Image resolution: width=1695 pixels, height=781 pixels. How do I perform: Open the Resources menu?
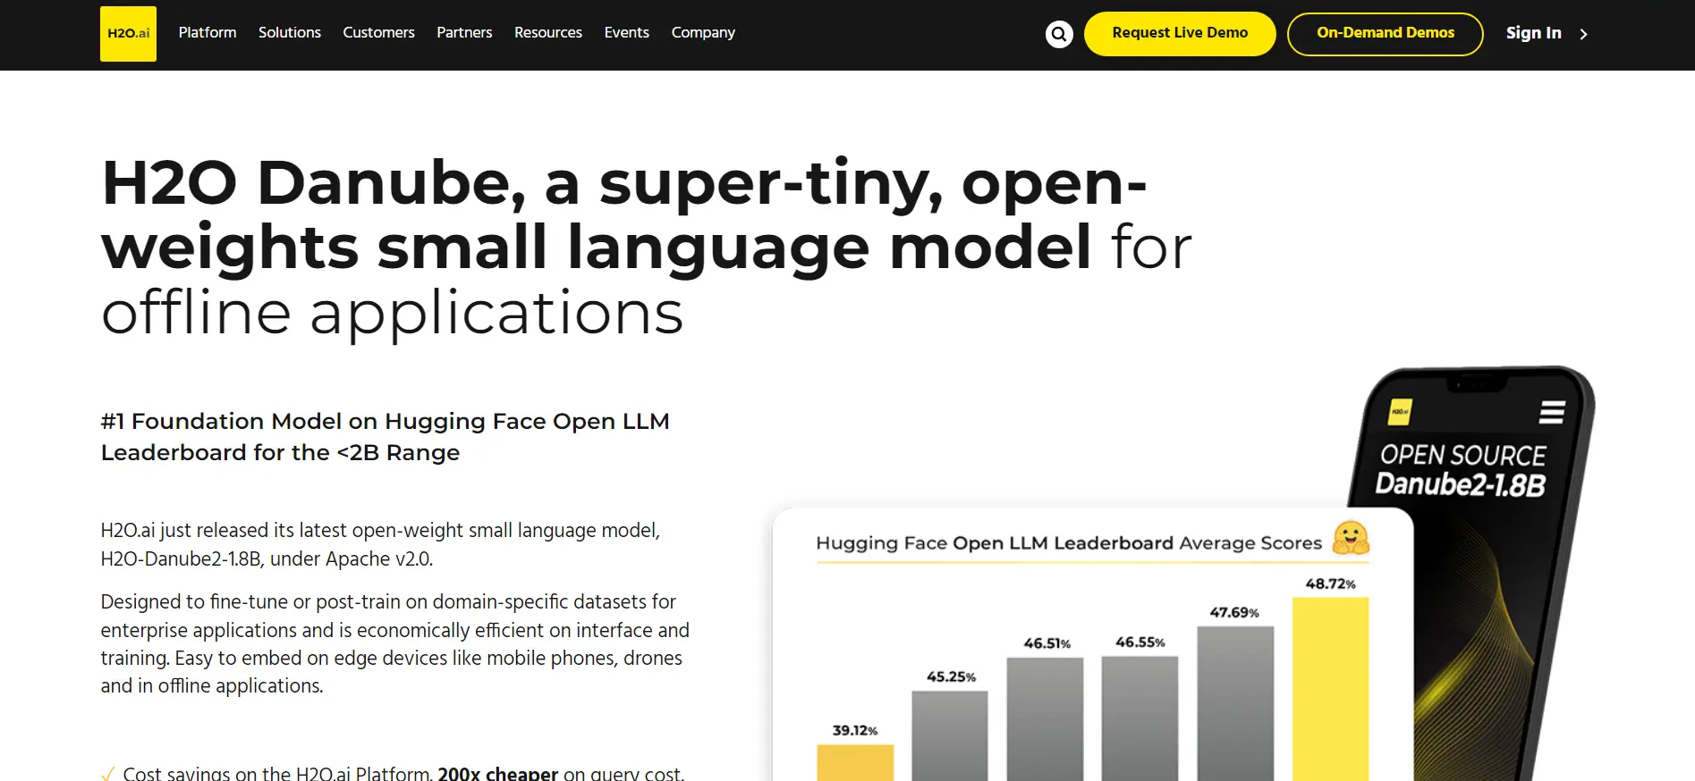point(548,32)
